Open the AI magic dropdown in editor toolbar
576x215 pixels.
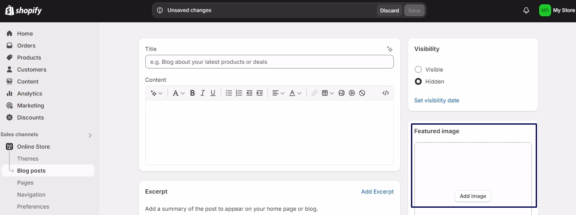[x=156, y=93]
